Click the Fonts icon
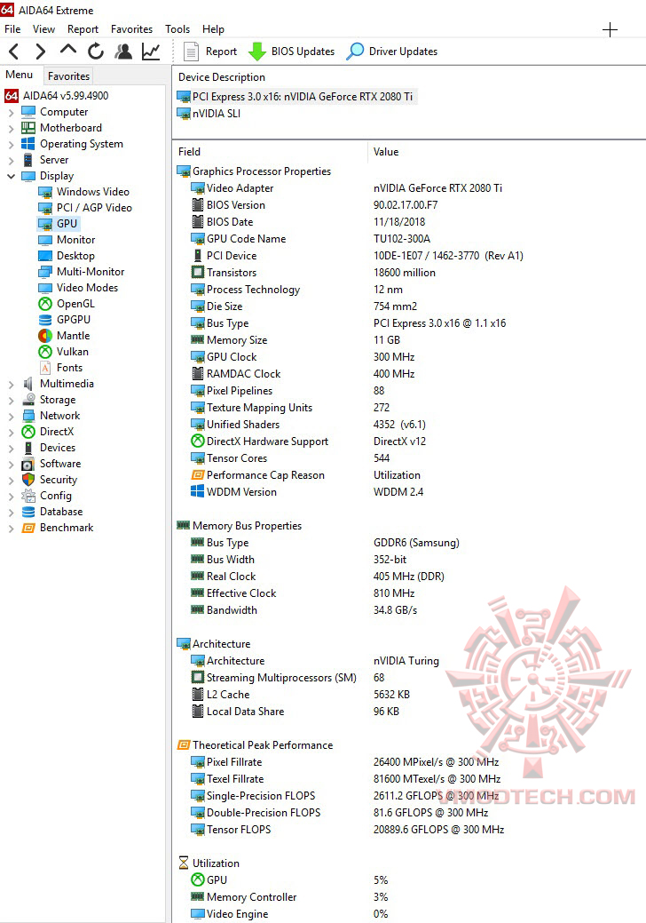The image size is (646, 923). (45, 368)
